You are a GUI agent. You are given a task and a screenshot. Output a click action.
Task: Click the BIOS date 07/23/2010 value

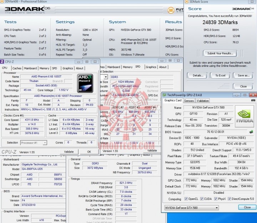[44, 205]
